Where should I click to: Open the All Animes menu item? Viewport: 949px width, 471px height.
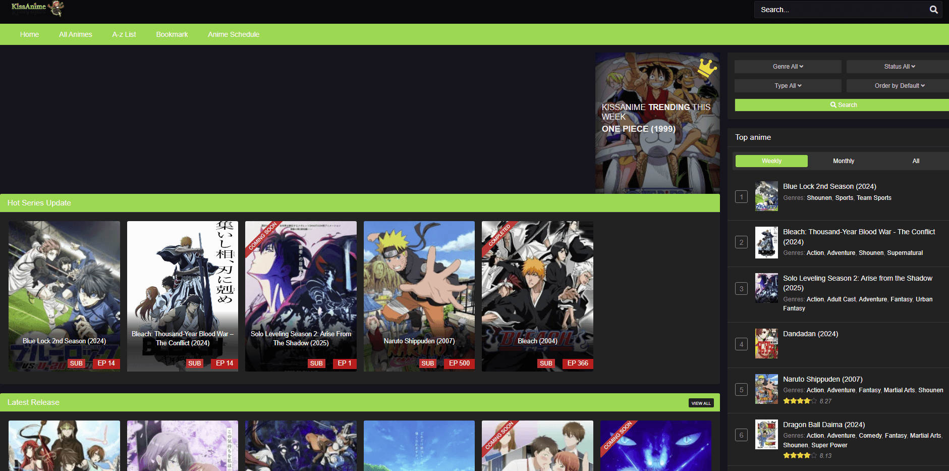[x=76, y=34]
